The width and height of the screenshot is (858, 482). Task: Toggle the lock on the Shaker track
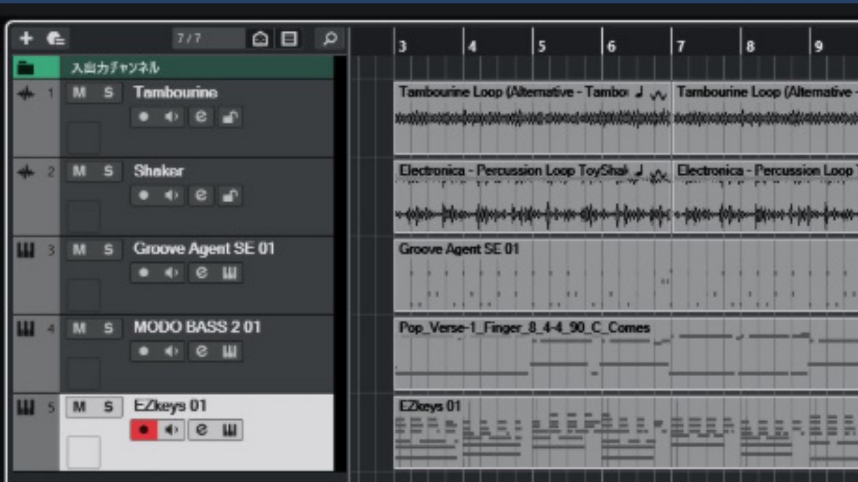click(x=229, y=195)
